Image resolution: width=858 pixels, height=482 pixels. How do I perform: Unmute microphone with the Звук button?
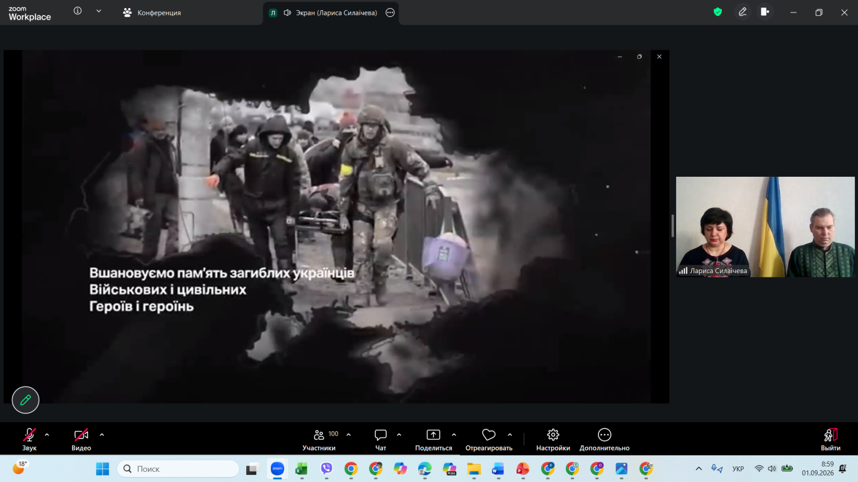(29, 439)
